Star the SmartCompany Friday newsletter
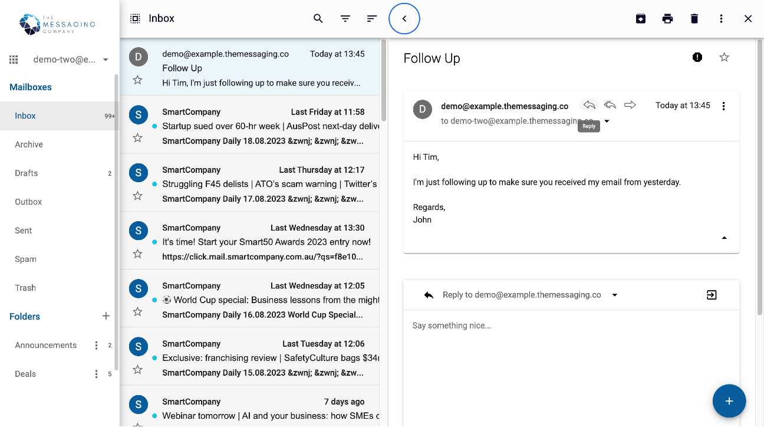The image size is (764, 427). pos(137,137)
